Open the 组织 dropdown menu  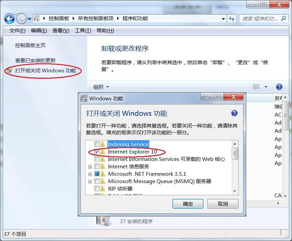[x=101, y=87]
